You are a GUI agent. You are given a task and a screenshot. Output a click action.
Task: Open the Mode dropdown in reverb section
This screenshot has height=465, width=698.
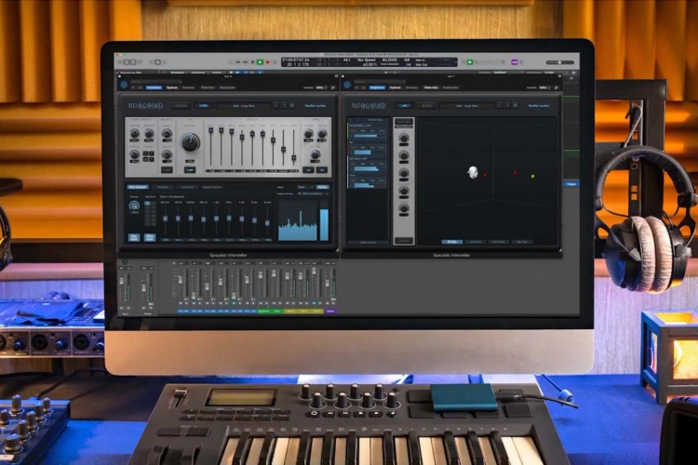tap(304, 187)
